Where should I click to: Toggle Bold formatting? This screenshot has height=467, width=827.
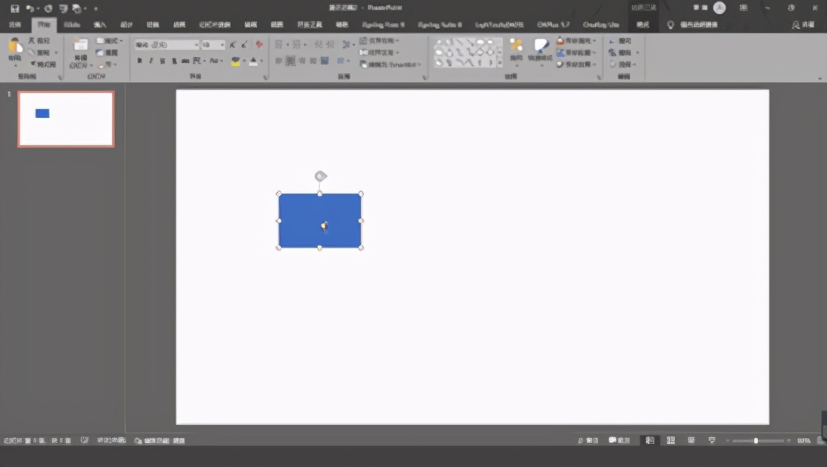click(140, 62)
